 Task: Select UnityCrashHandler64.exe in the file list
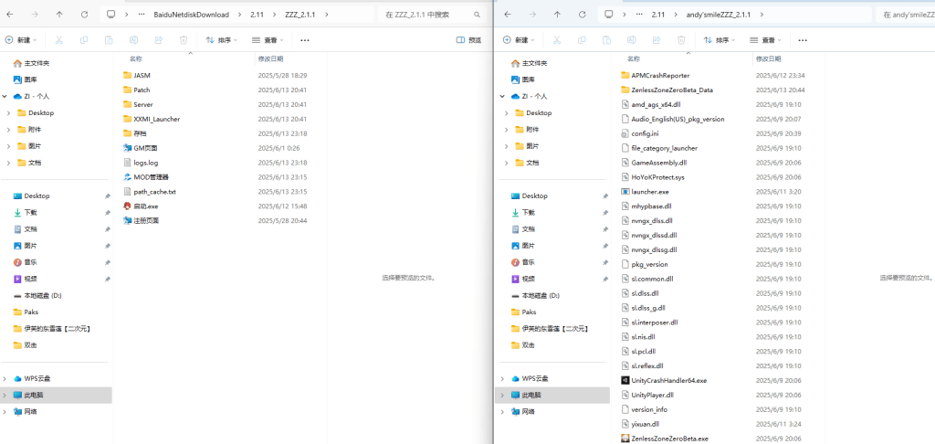pos(668,380)
